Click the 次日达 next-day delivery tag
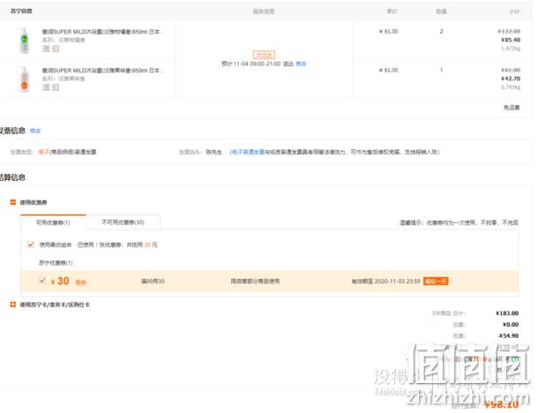Viewport: 538px width, 413px height. point(264,55)
